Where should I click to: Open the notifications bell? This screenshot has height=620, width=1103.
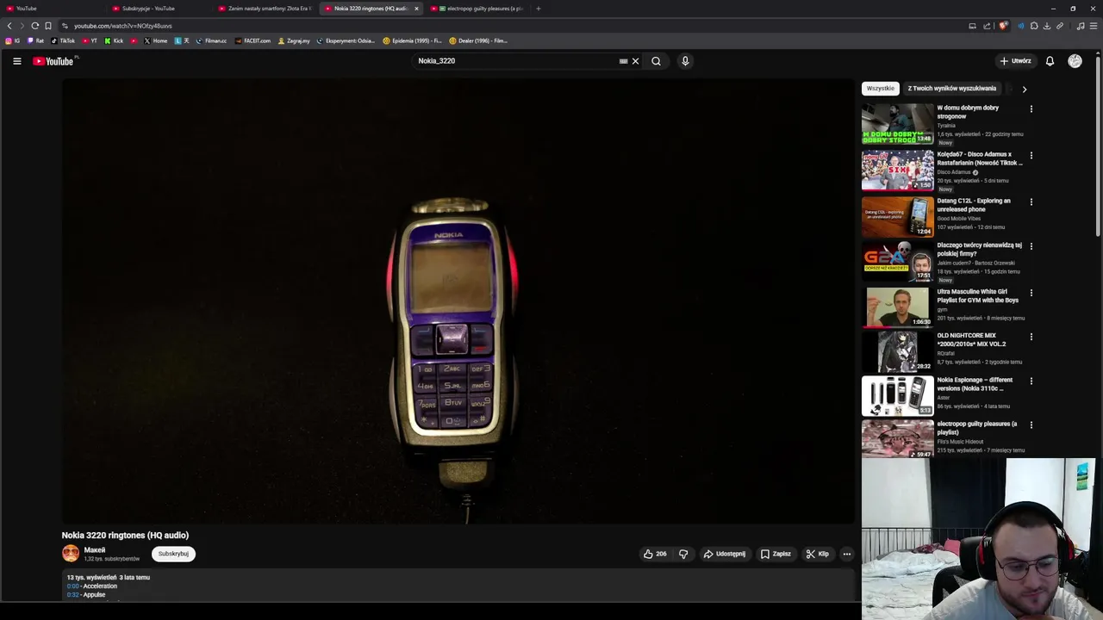[1050, 61]
